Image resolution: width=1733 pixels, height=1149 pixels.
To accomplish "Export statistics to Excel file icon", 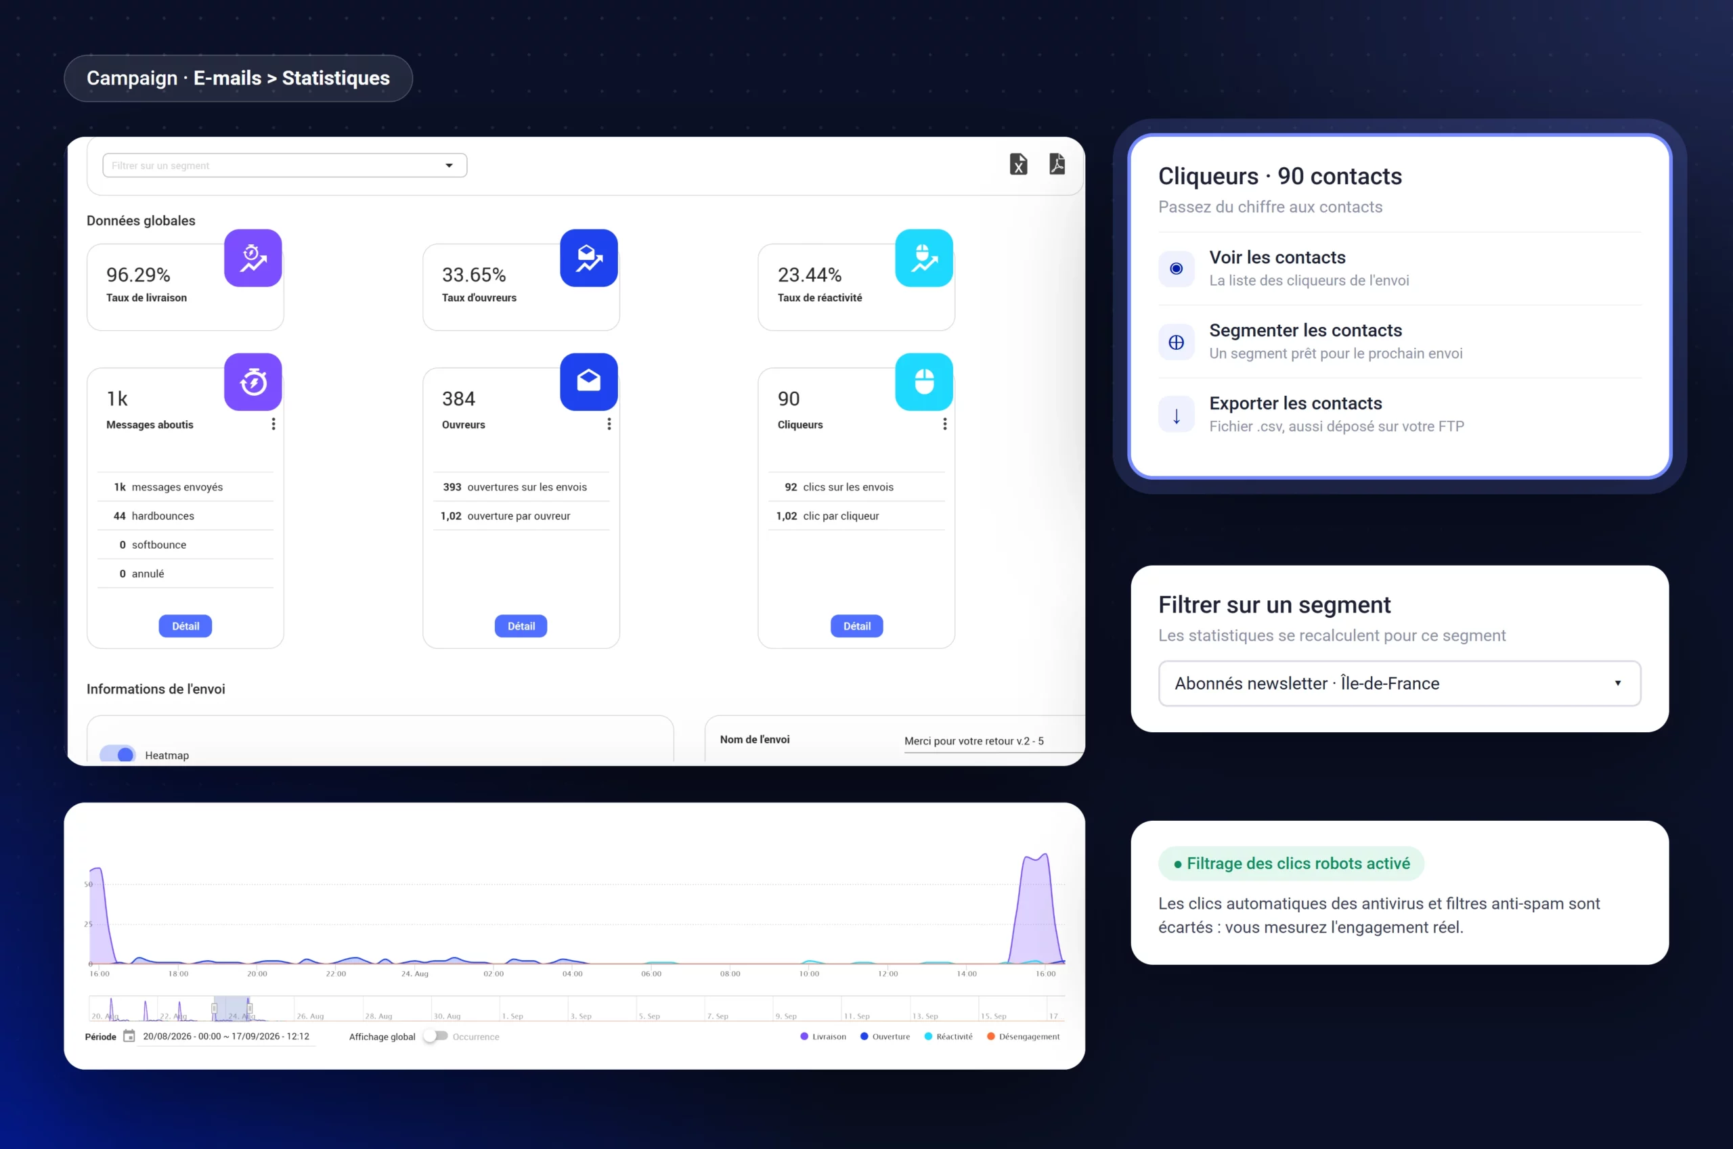I will click(1018, 164).
